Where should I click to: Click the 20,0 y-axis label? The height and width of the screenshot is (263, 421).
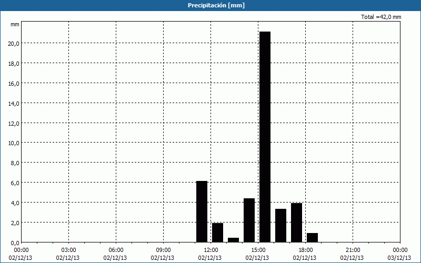pyautogui.click(x=14, y=44)
